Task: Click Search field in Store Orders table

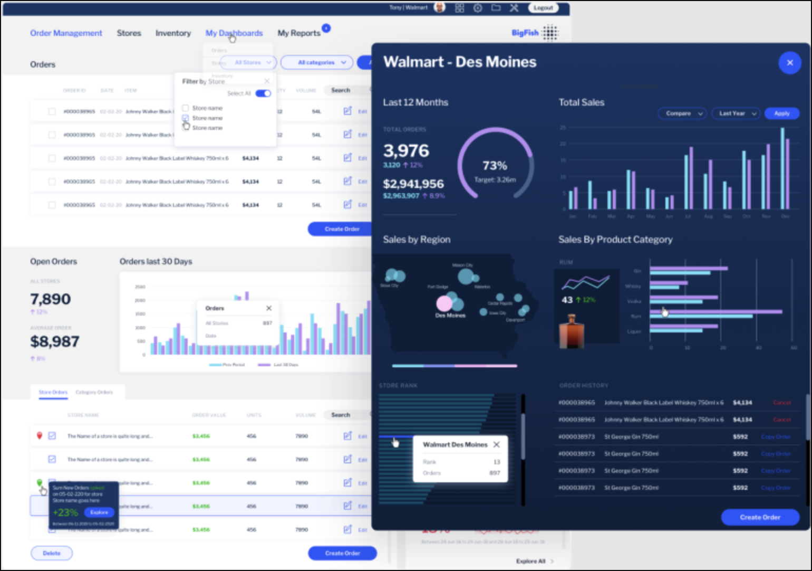Action: click(x=348, y=415)
